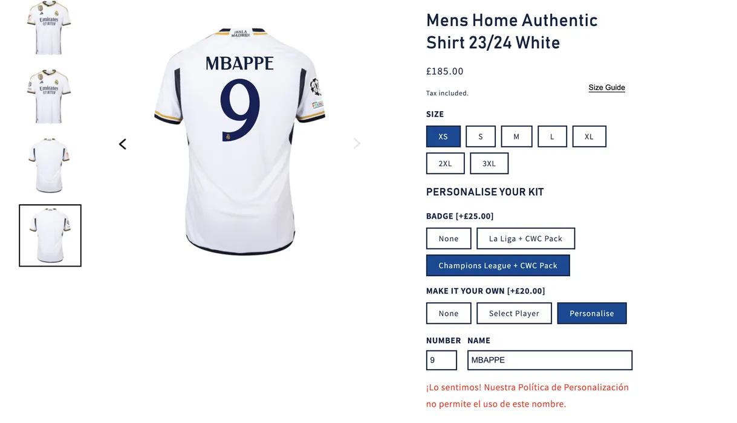View the first front shirt thumbnail
This screenshot has width=737, height=423.
[49, 28]
